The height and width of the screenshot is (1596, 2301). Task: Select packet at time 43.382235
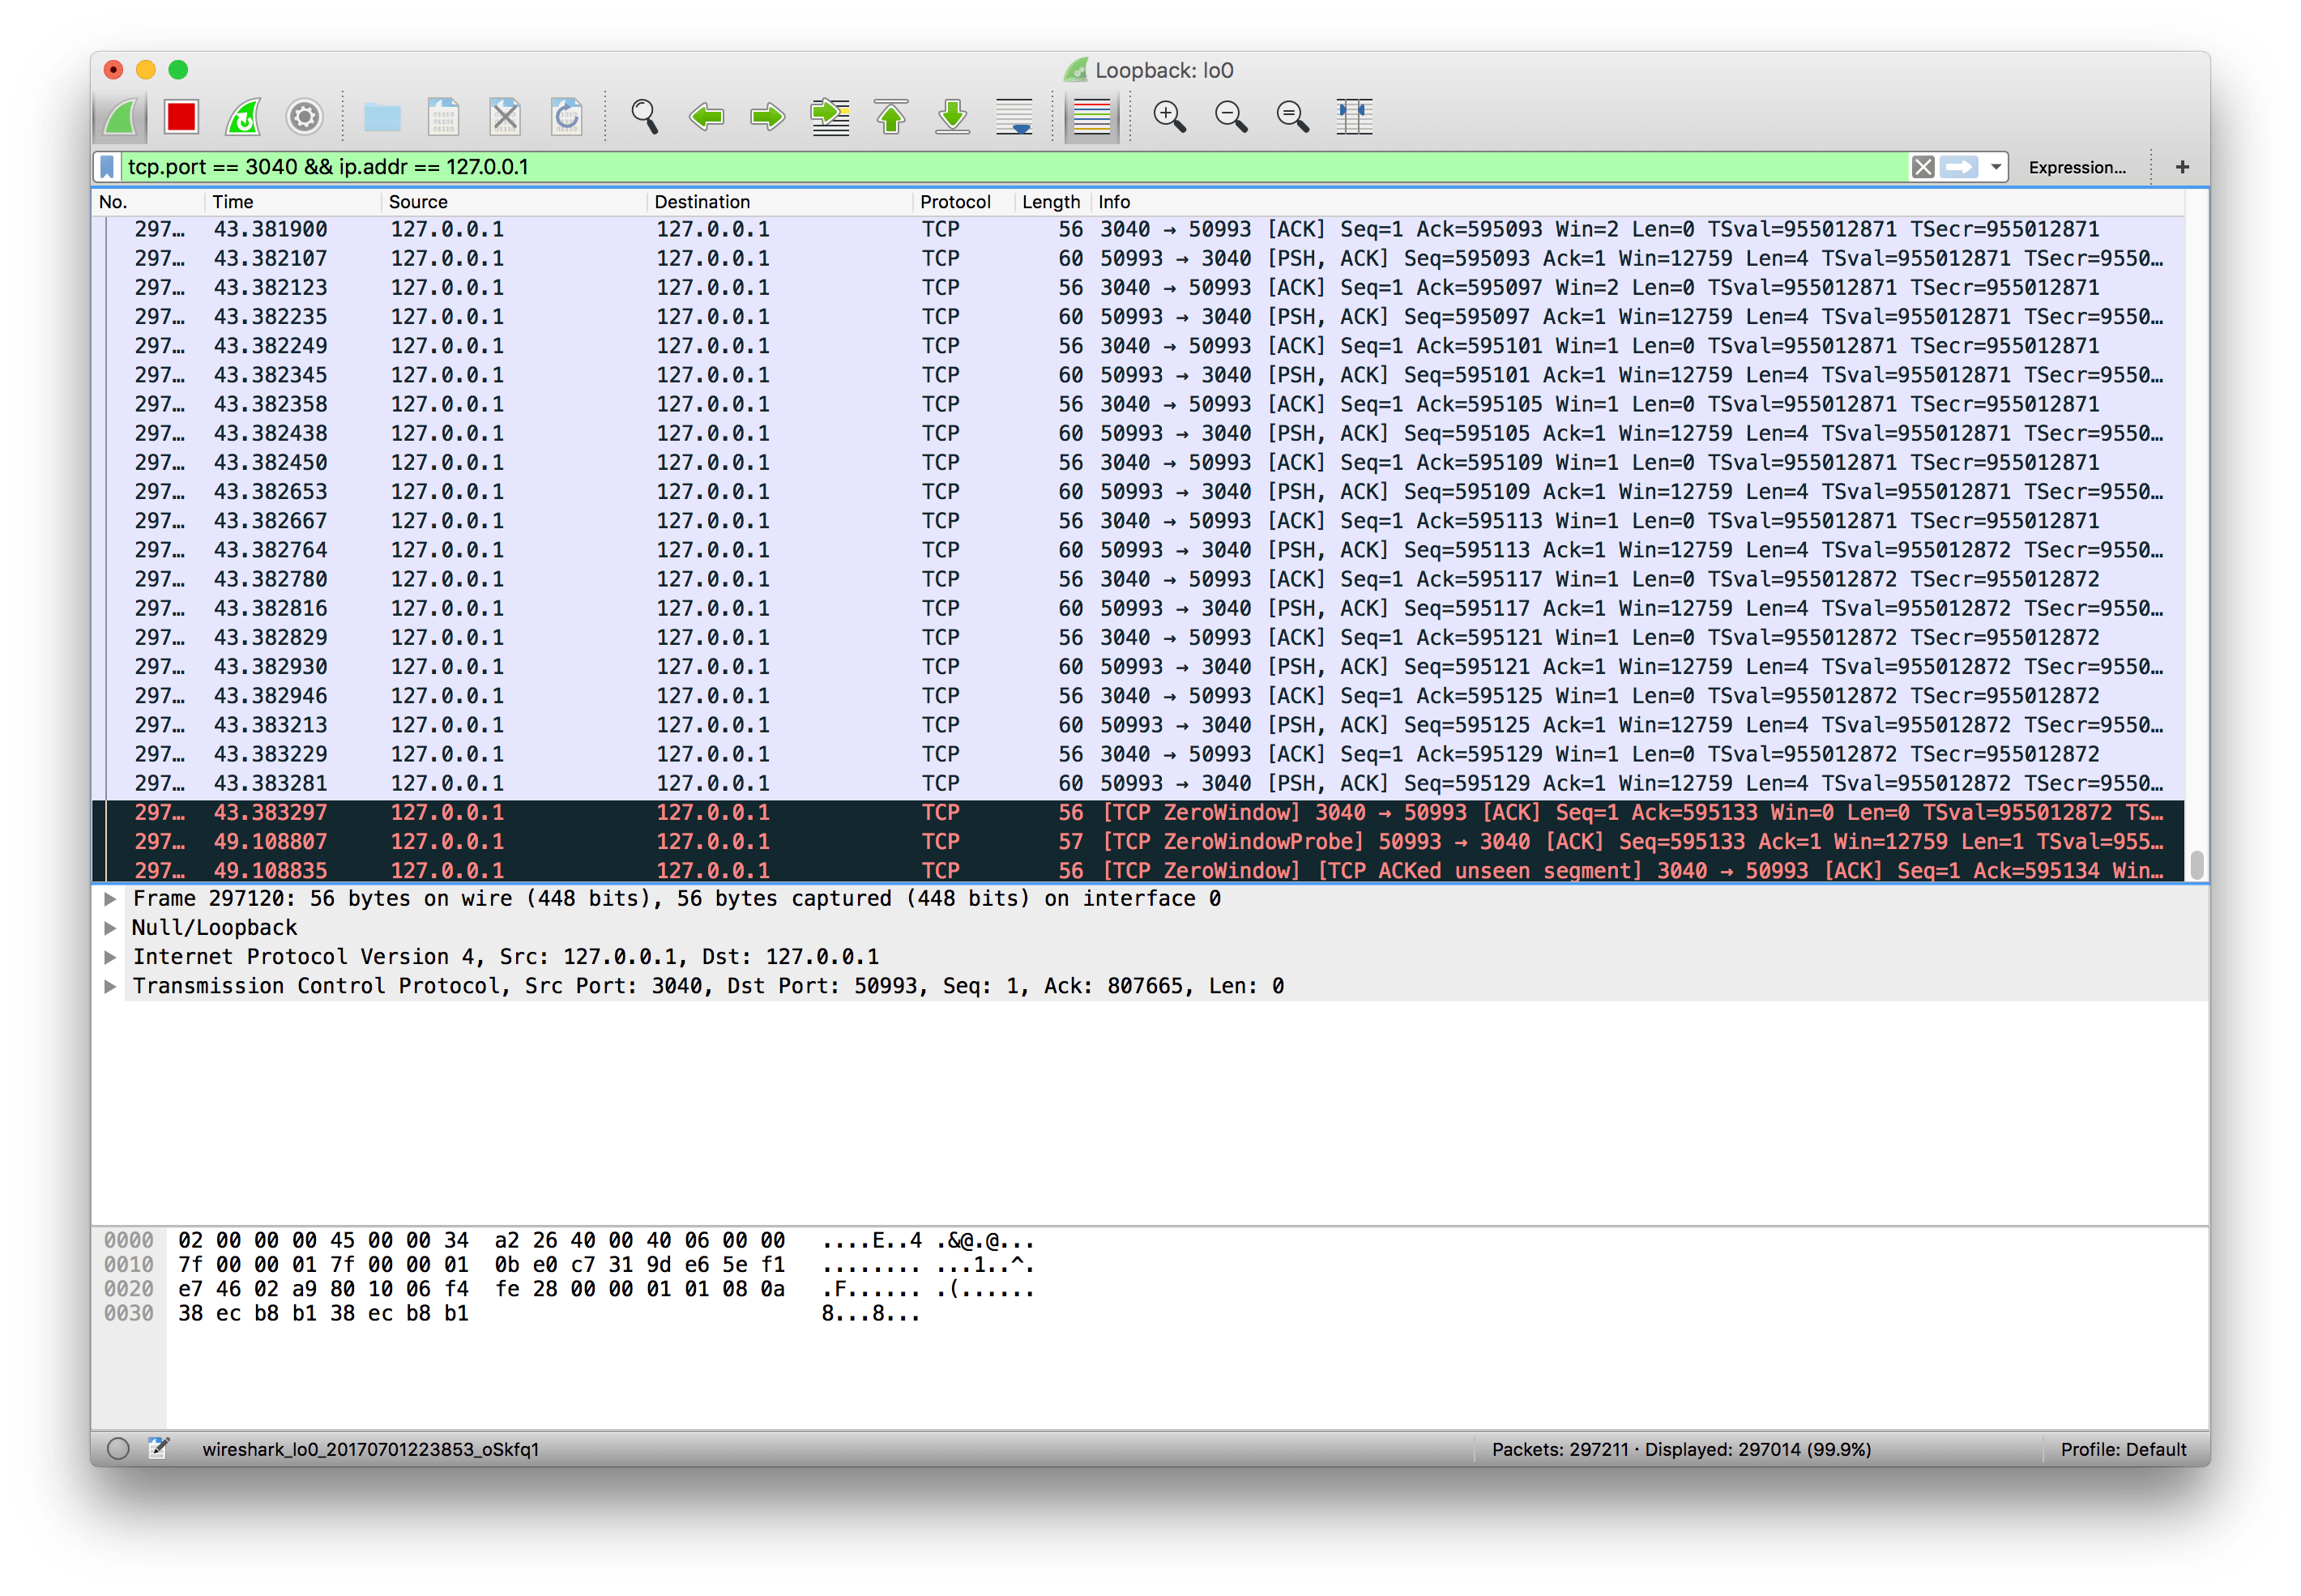1138,317
